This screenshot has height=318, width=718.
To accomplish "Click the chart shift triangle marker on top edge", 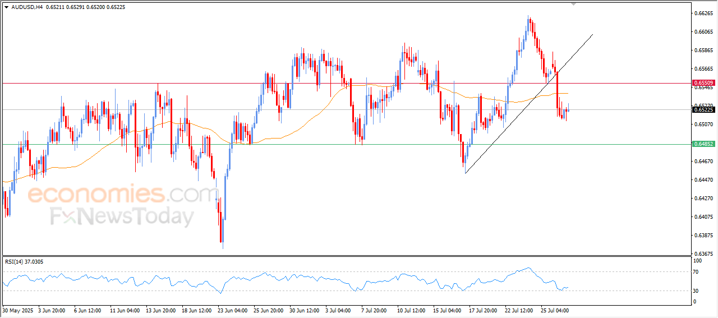I will click(573, 3).
